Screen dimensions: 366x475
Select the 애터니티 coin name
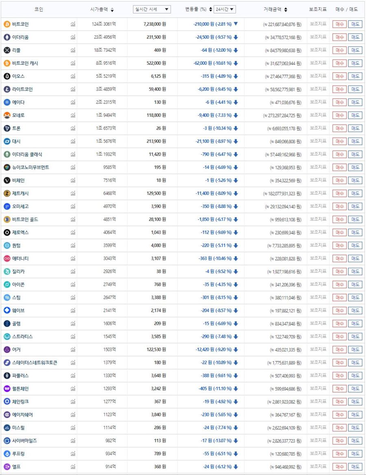(20, 258)
